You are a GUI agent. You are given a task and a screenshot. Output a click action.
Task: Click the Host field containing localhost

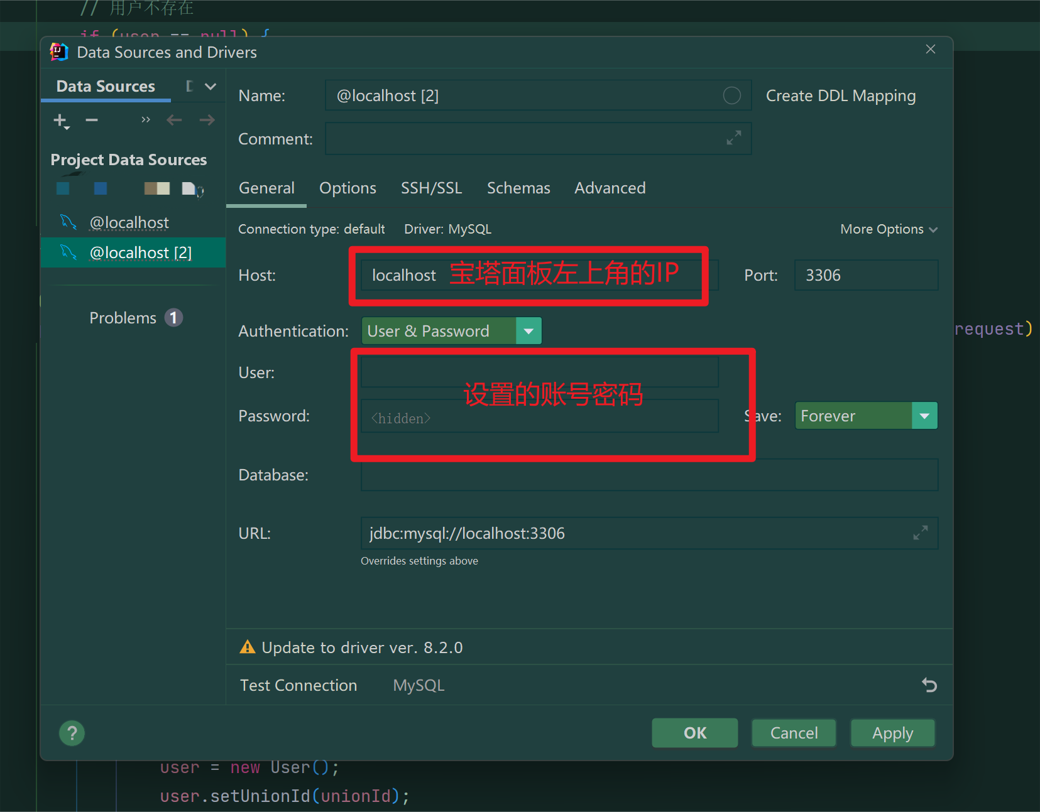(539, 275)
